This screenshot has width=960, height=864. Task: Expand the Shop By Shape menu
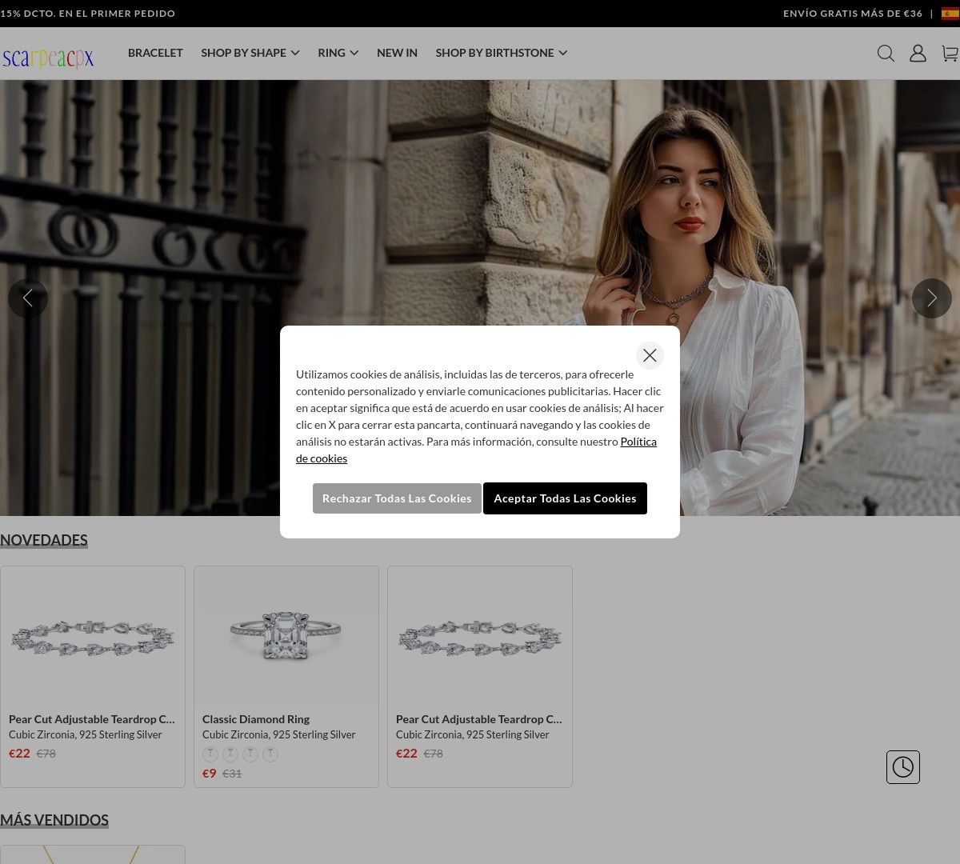(x=250, y=53)
